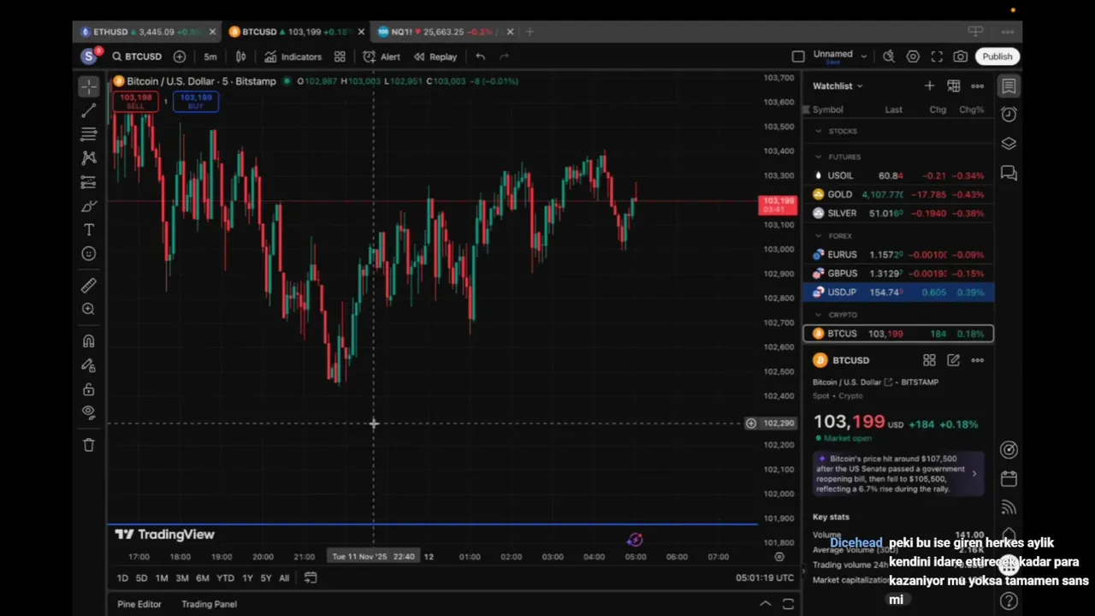
Task: Click the blue BUY 103,199 button
Action: 196,101
